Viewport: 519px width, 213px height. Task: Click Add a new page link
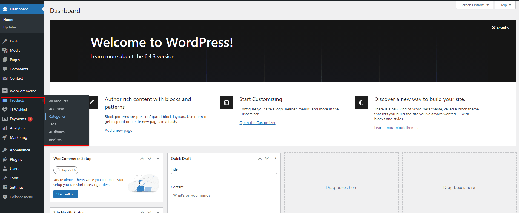[119, 130]
